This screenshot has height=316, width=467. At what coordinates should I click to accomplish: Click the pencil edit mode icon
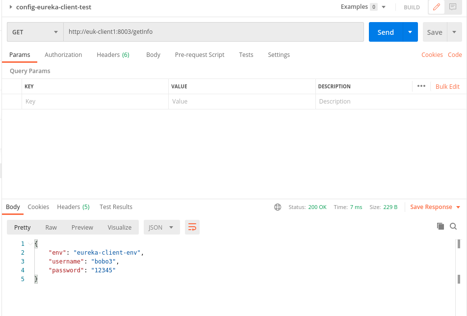pos(436,7)
